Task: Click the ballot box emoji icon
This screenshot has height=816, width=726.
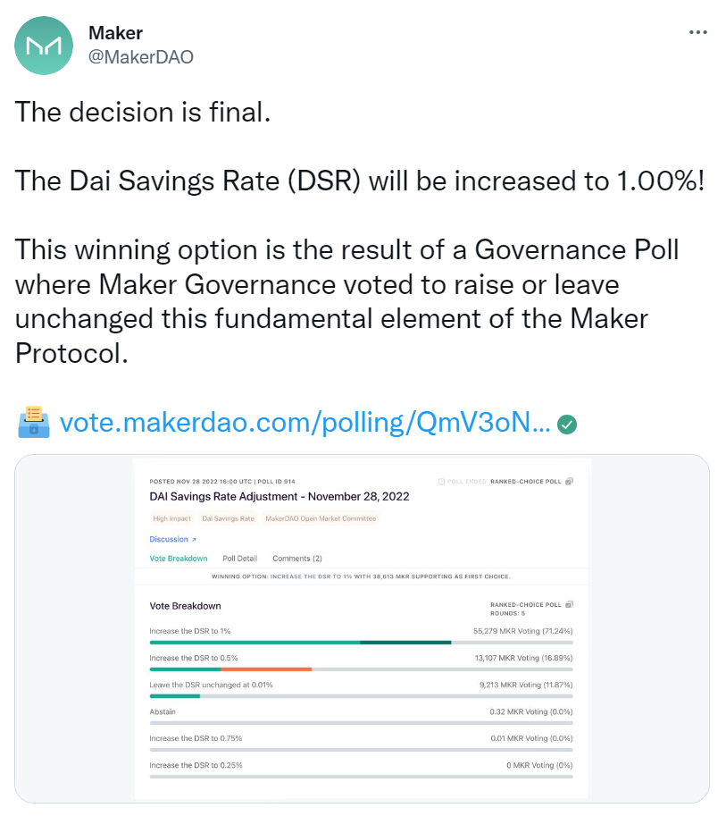Action: [x=34, y=422]
